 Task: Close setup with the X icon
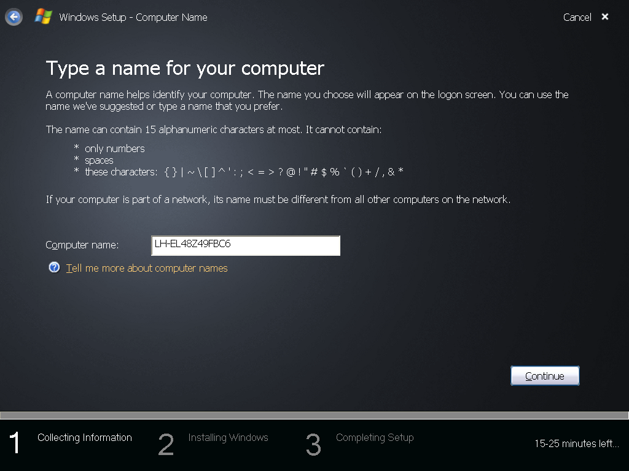click(605, 17)
